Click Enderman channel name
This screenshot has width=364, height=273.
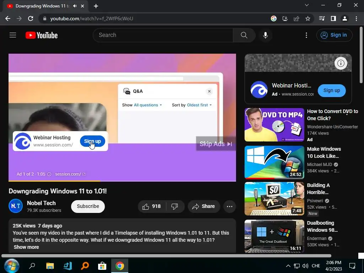[x=317, y=239]
